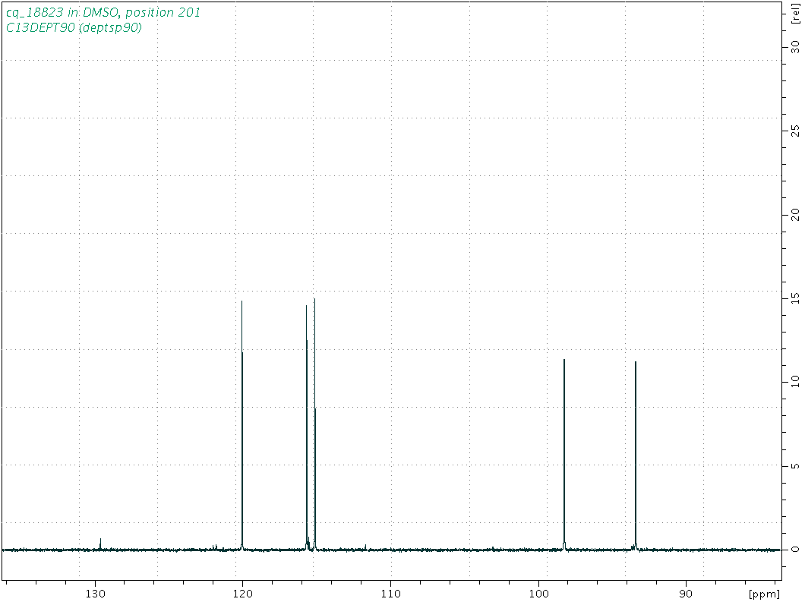Click the x-axis tick label "110"
Image resolution: width=805 pixels, height=602 pixels.
click(x=390, y=594)
